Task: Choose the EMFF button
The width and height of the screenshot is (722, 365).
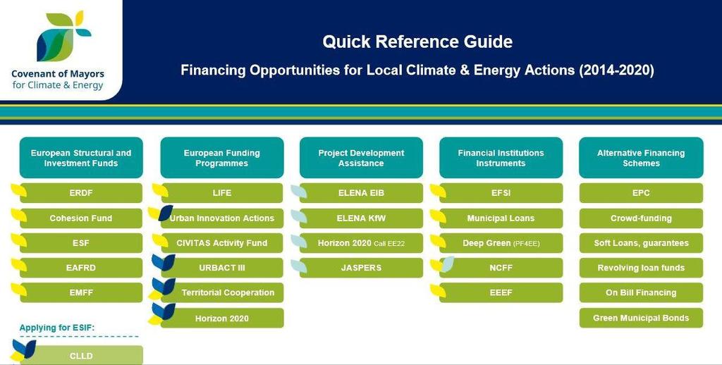Action: pyautogui.click(x=81, y=292)
